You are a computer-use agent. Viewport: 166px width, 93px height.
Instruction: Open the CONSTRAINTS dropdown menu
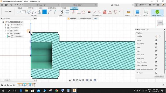click(x=97, y=16)
